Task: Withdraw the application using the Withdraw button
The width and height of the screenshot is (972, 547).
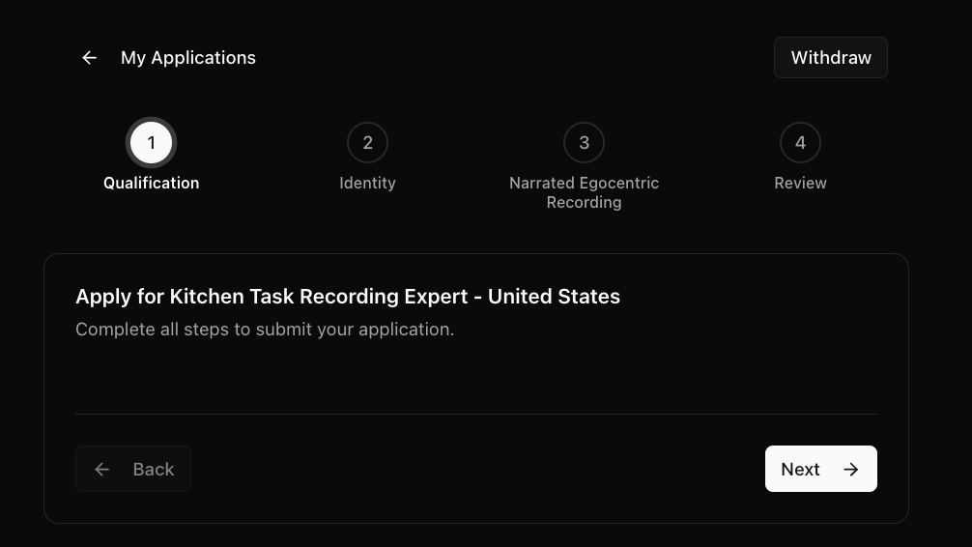Action: click(831, 58)
